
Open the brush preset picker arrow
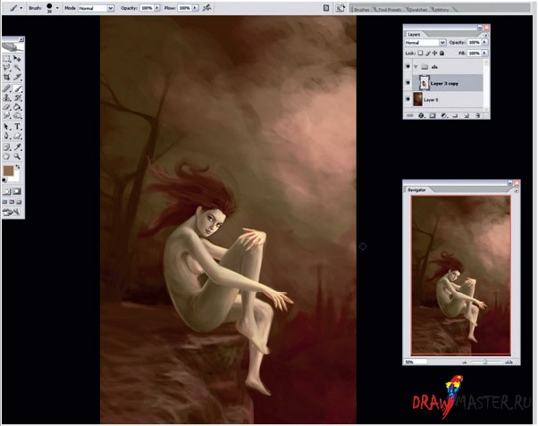(x=57, y=7)
